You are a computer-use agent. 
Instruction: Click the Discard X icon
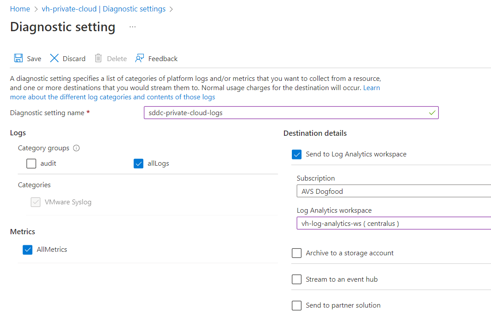pyautogui.click(x=54, y=58)
